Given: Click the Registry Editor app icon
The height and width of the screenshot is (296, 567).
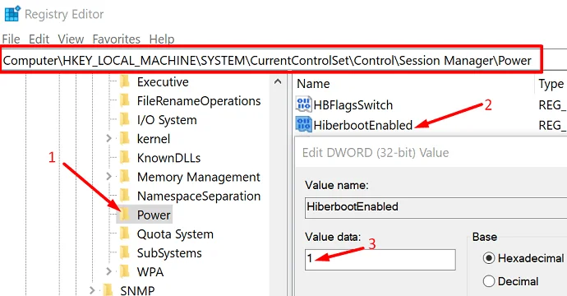Looking at the screenshot, I should (x=12, y=14).
